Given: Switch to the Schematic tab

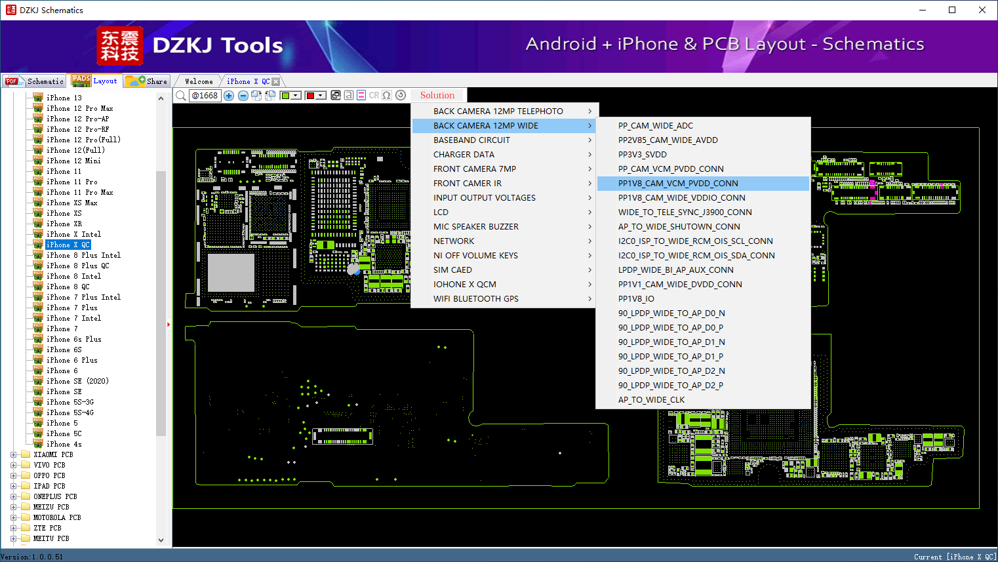Looking at the screenshot, I should pyautogui.click(x=34, y=81).
